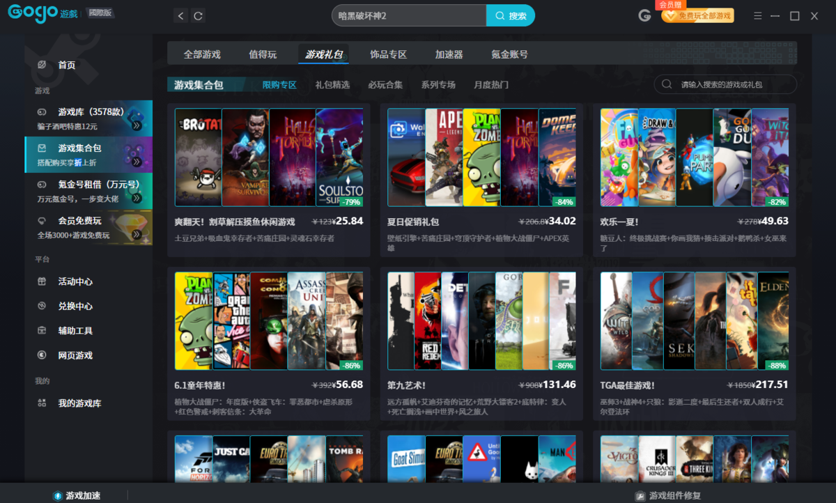This screenshot has height=503, width=836.
Task: Click the Vampire Survivors cover thumbnail
Action: point(246,157)
